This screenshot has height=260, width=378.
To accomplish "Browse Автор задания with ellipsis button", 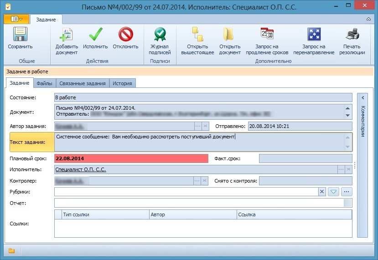I will [x=198, y=126].
